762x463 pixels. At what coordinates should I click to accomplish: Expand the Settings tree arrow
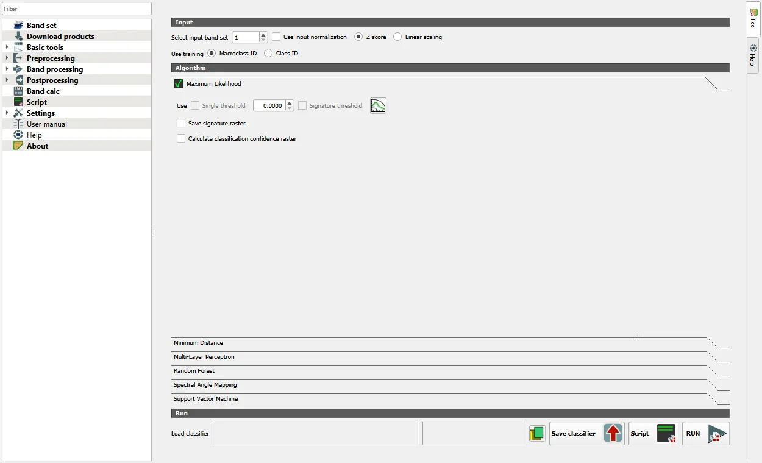[x=7, y=113]
